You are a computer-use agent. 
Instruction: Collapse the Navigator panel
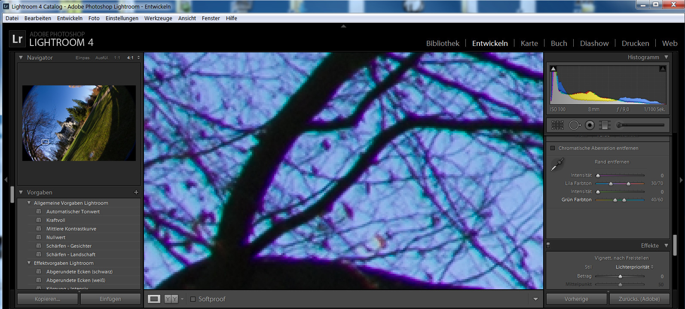click(21, 58)
